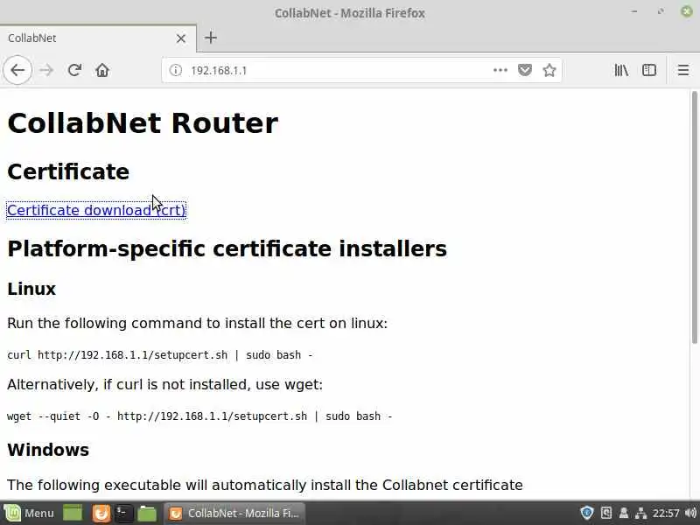Click the tray icon right of the shield
Screen dimensions: 700x525
coord(605,513)
